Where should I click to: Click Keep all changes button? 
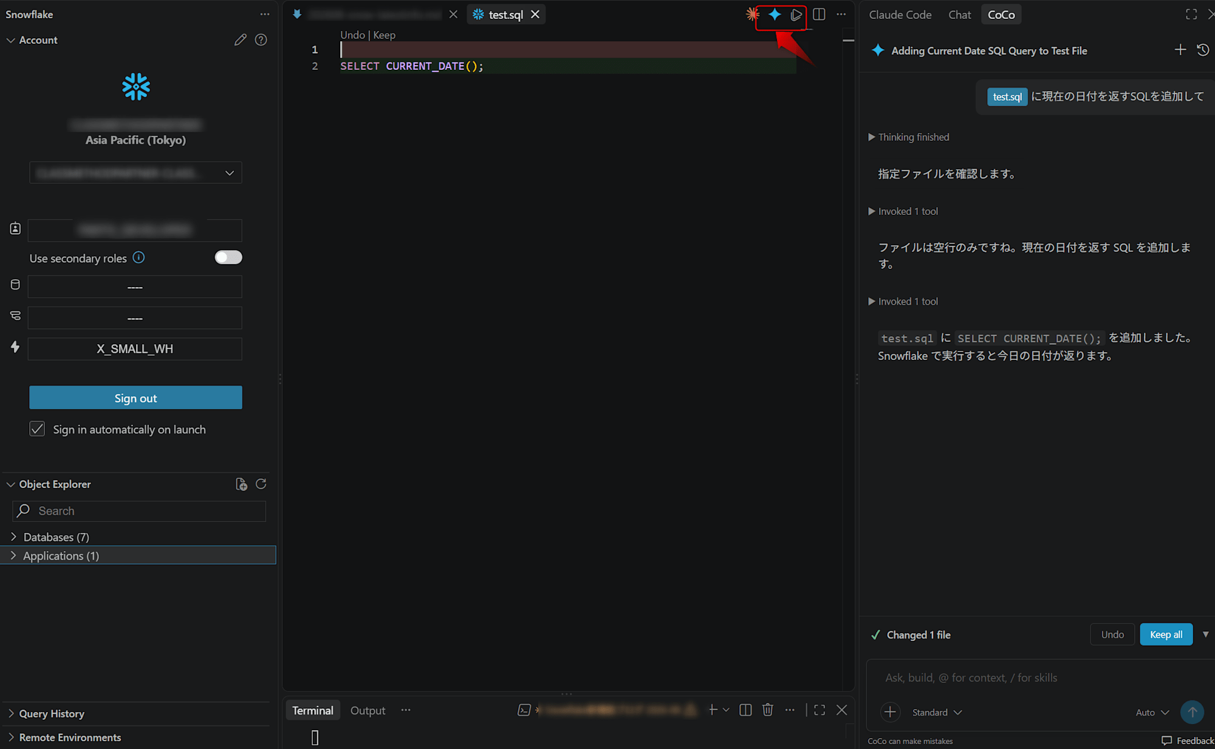pyautogui.click(x=1166, y=634)
